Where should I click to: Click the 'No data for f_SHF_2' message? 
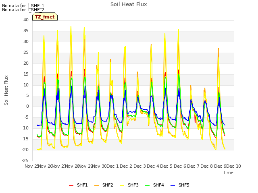tap(23, 10)
